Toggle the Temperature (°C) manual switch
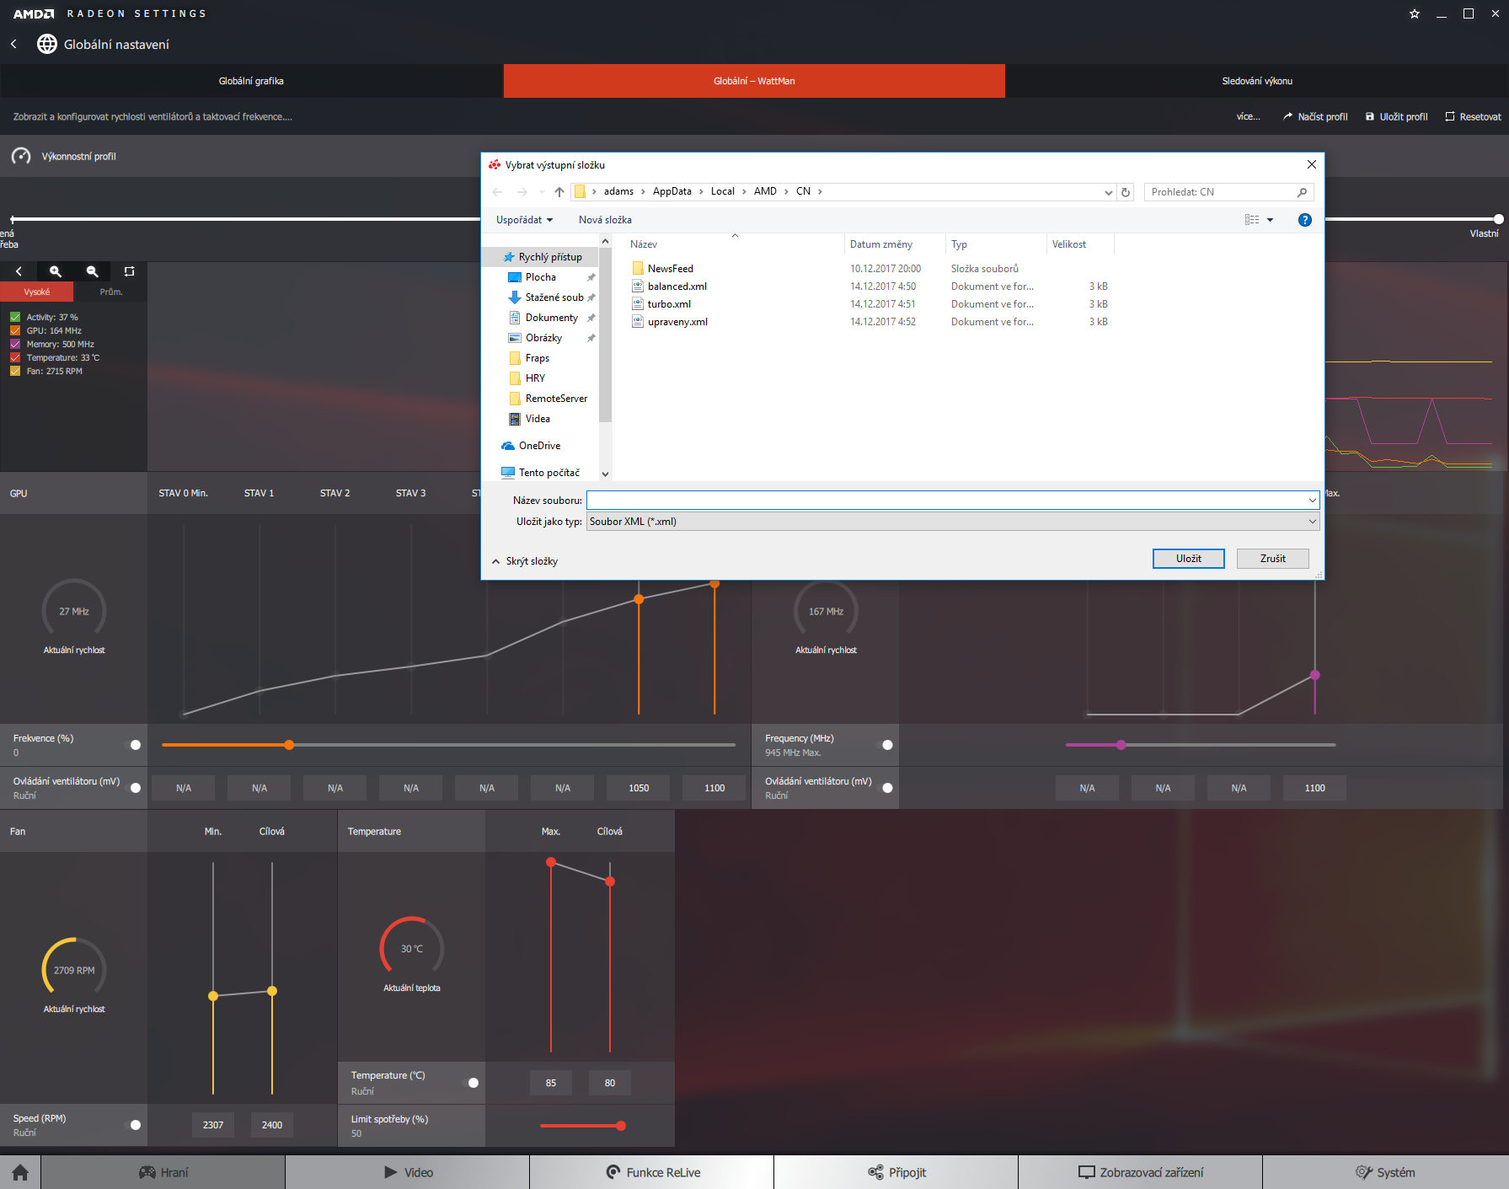The height and width of the screenshot is (1189, 1509). (x=471, y=1083)
